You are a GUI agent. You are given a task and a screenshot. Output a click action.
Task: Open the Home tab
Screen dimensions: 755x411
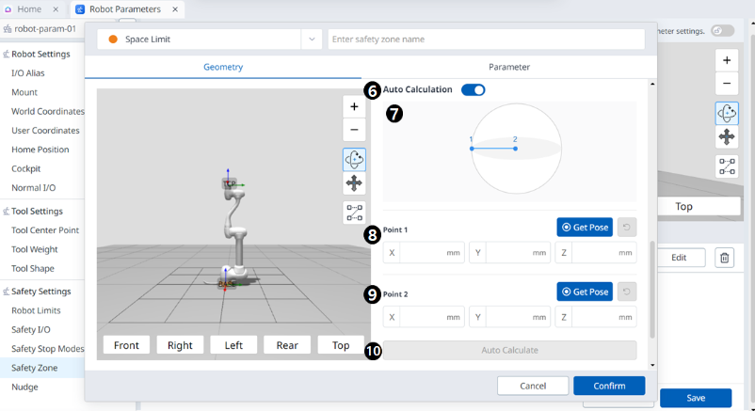pyautogui.click(x=29, y=9)
